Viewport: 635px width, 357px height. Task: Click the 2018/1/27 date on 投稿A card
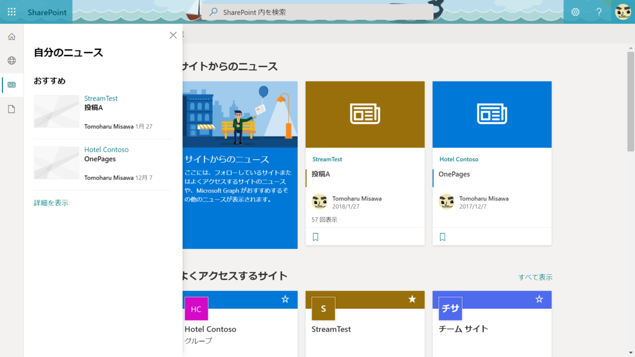346,206
